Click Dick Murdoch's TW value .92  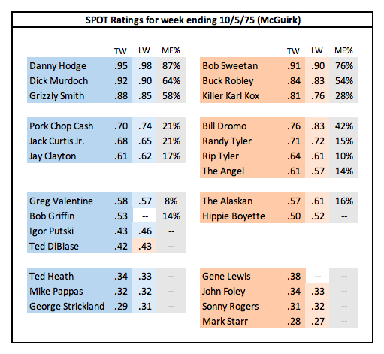[x=121, y=80]
